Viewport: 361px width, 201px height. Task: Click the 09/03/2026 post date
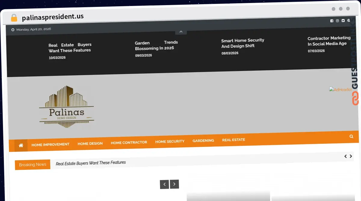(143, 55)
